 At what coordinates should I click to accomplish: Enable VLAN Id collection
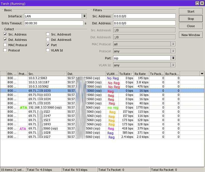[x=48, y=50]
